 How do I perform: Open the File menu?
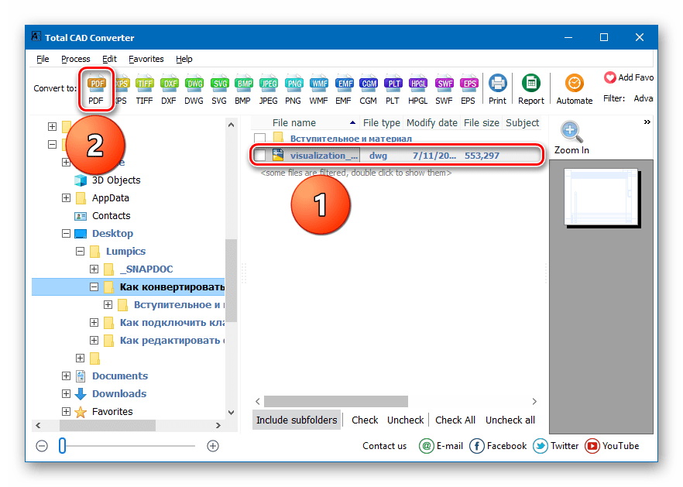pyautogui.click(x=43, y=60)
